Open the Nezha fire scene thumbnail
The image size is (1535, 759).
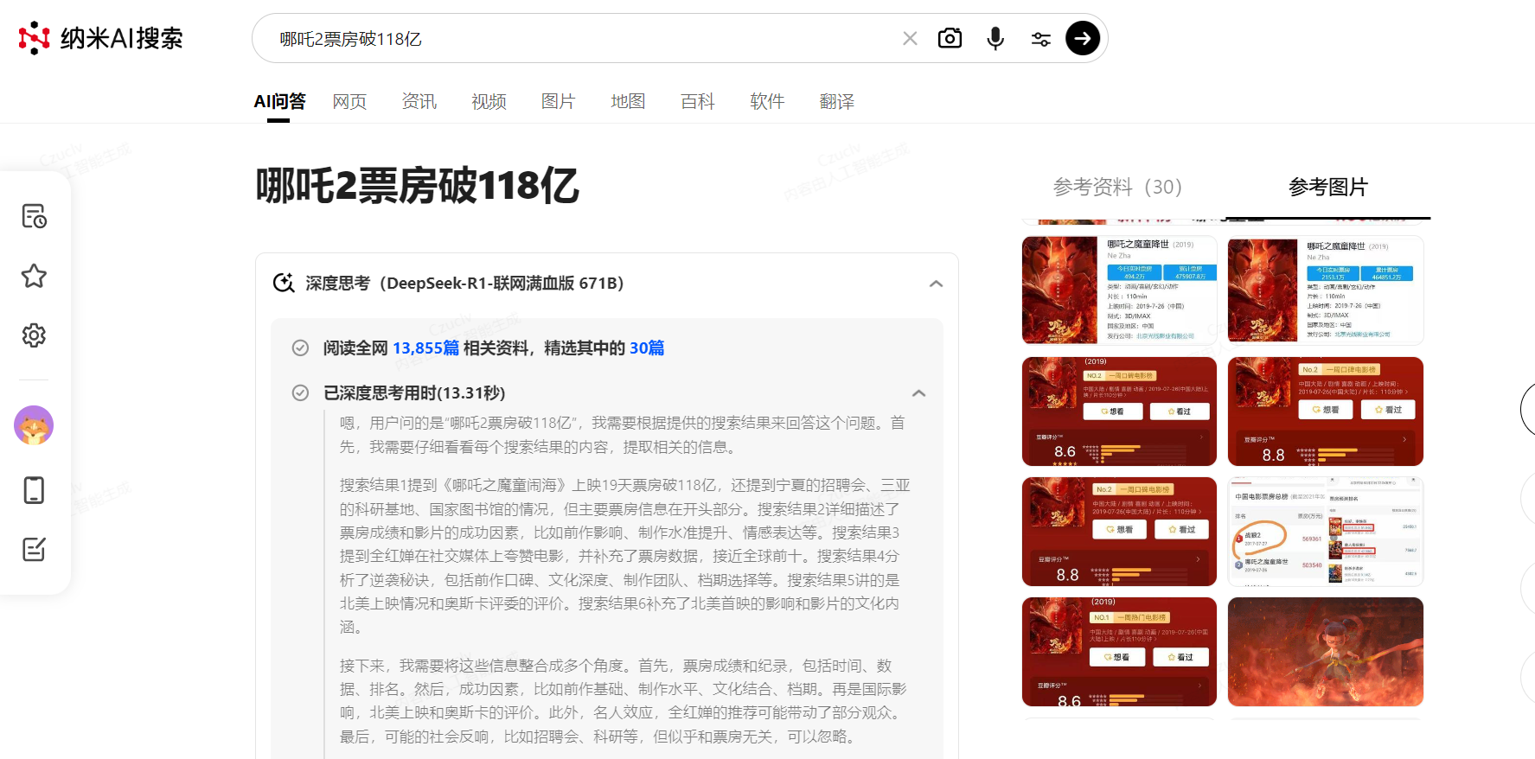pos(1325,652)
